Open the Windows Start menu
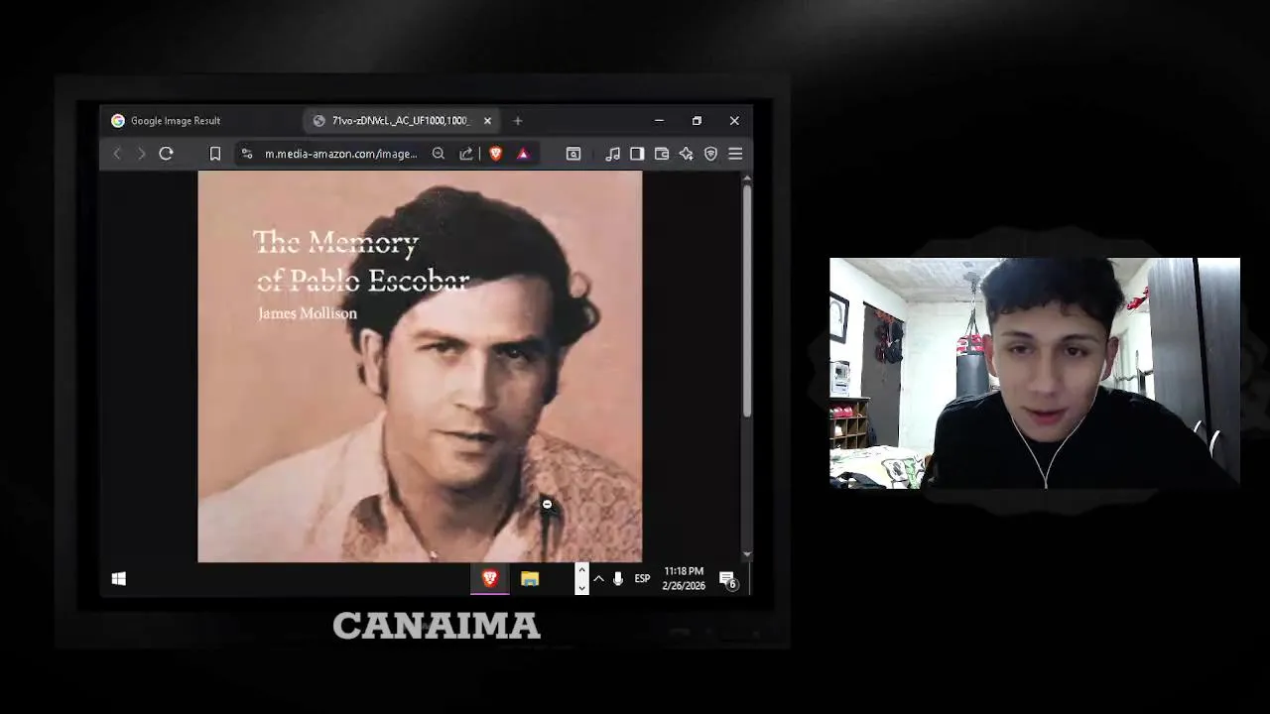 coord(119,579)
